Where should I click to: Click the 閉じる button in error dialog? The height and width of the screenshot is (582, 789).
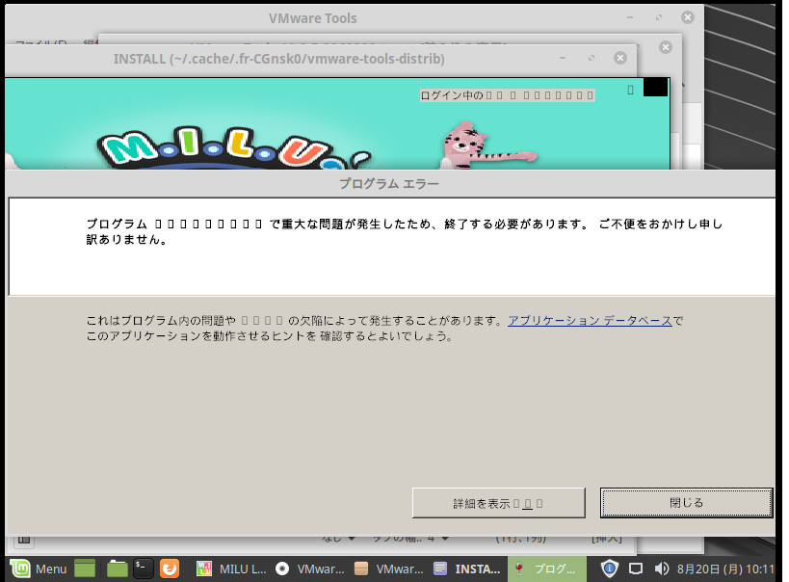pos(686,503)
